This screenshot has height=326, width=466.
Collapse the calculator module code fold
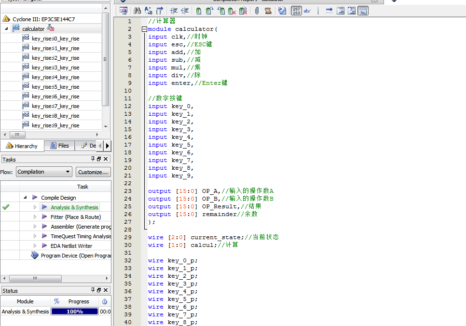[x=144, y=29]
